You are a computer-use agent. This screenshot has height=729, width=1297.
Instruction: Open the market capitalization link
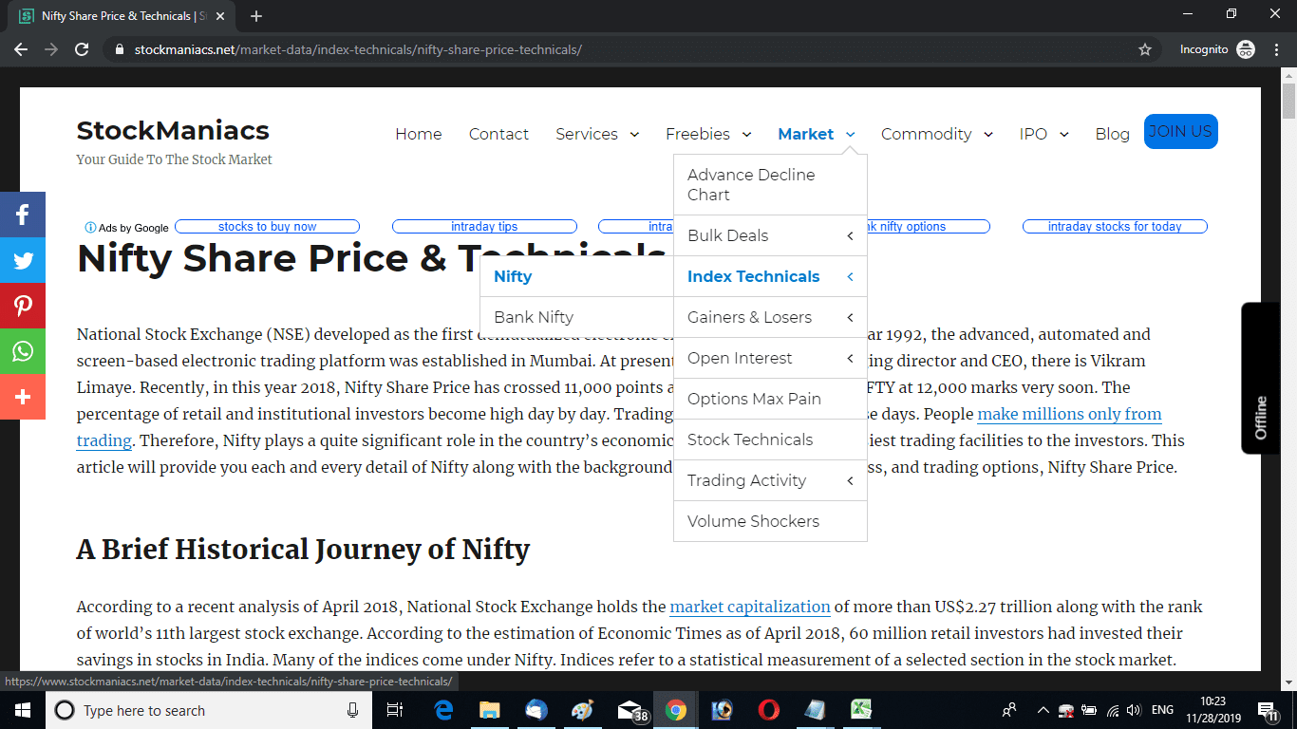[749, 607]
